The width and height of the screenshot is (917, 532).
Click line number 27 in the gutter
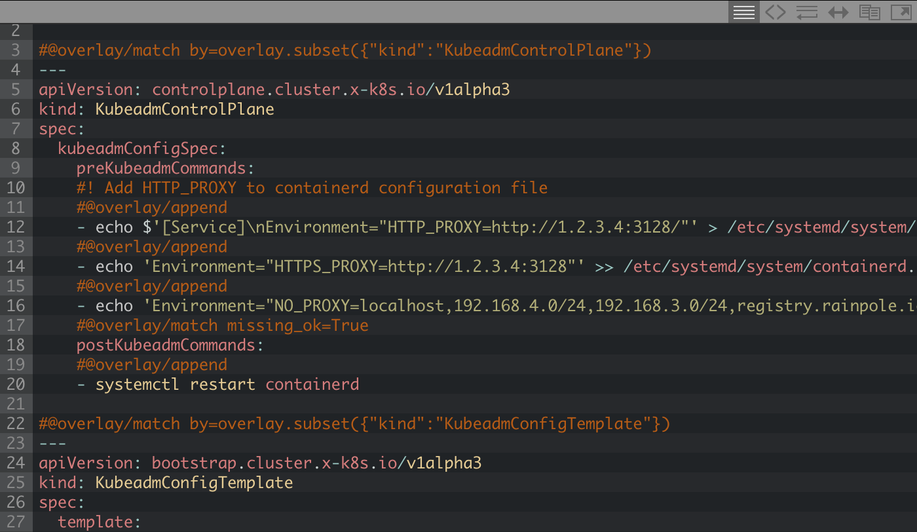[x=16, y=522]
